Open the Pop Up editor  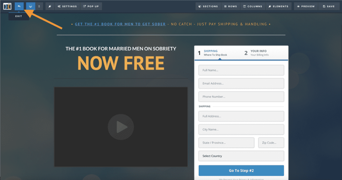click(91, 6)
